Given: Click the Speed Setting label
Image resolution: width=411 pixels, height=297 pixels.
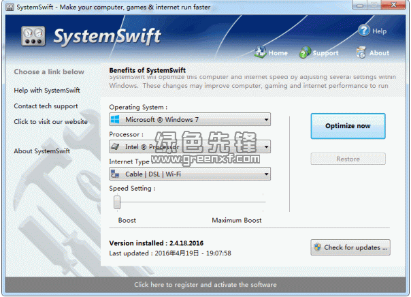Looking at the screenshot, I should 132,189.
